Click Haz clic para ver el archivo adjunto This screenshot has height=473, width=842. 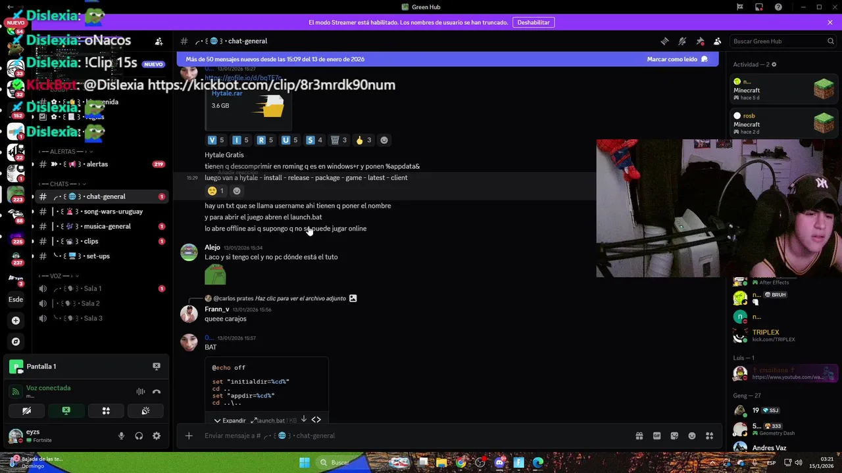point(301,298)
